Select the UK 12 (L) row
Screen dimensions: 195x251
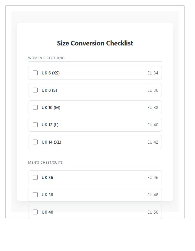coord(95,125)
